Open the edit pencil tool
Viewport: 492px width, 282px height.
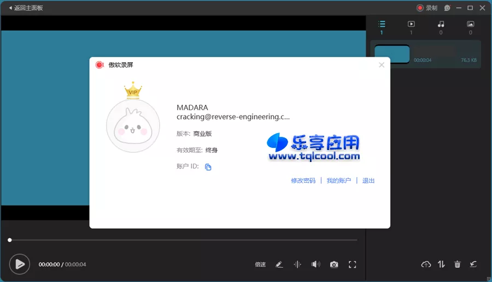click(279, 265)
